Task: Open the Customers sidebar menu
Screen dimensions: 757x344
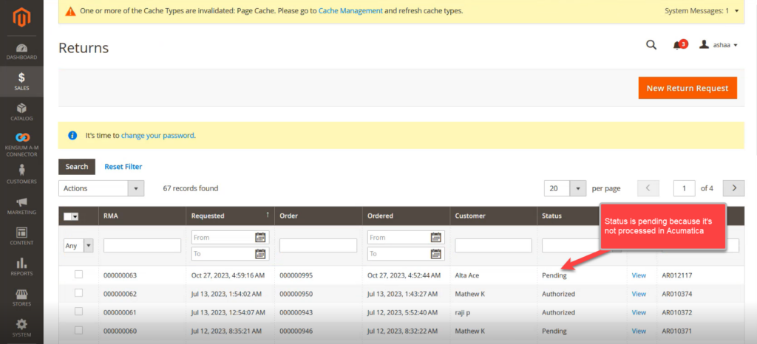Action: pyautogui.click(x=21, y=174)
